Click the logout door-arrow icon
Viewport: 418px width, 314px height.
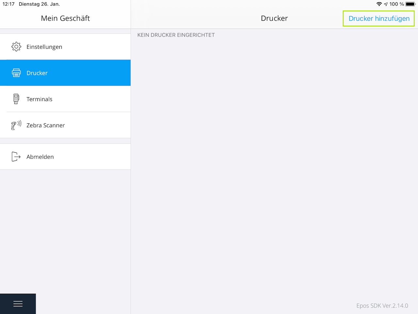click(x=16, y=157)
